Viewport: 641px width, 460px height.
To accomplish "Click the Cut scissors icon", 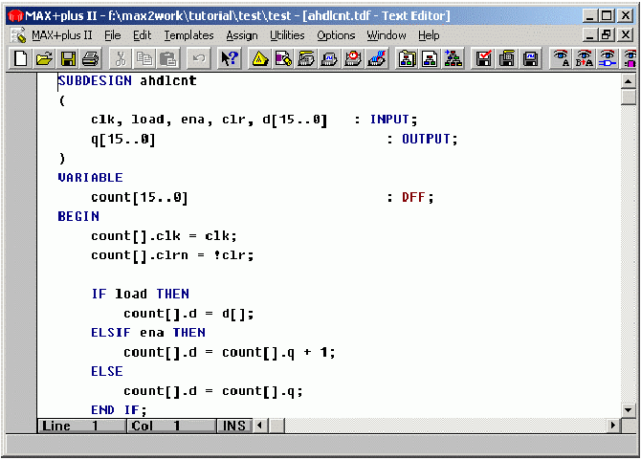I will pos(121,59).
